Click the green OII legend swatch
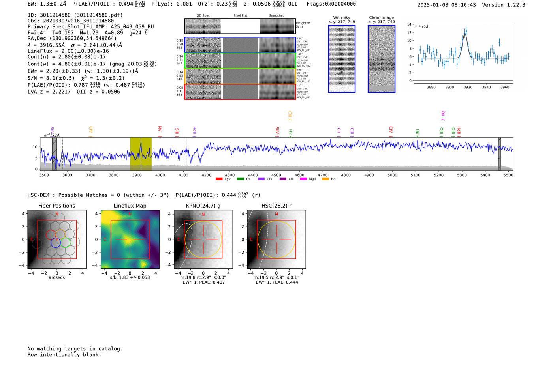 240,179
